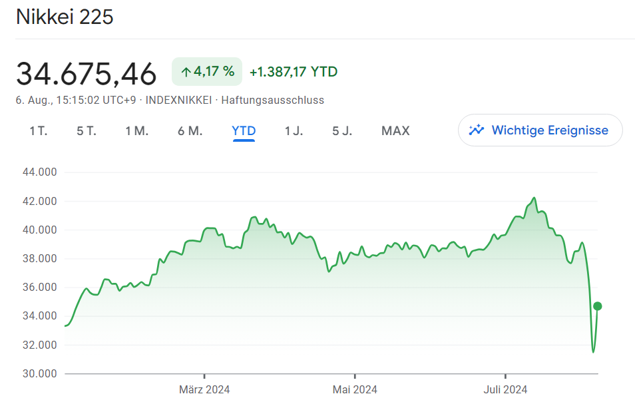This screenshot has height=398, width=635.
Task: Click the 34.000 y-axis label
Action: tap(40, 316)
